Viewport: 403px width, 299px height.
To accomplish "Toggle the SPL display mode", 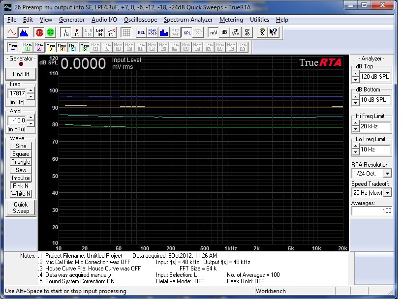I will (x=187, y=32).
